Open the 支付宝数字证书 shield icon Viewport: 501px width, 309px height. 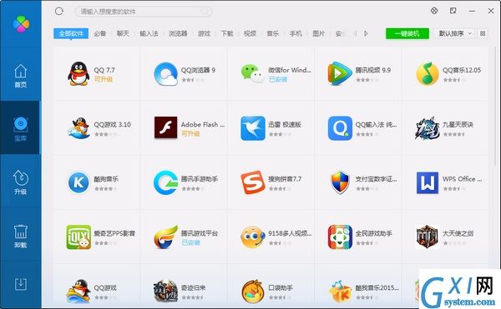(340, 182)
